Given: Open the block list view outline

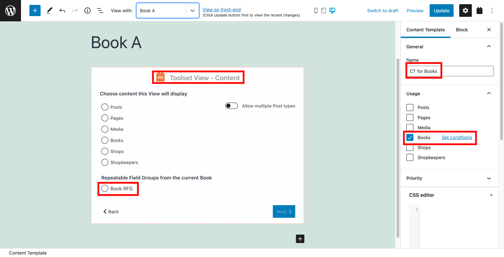Looking at the screenshot, I should [x=100, y=11].
